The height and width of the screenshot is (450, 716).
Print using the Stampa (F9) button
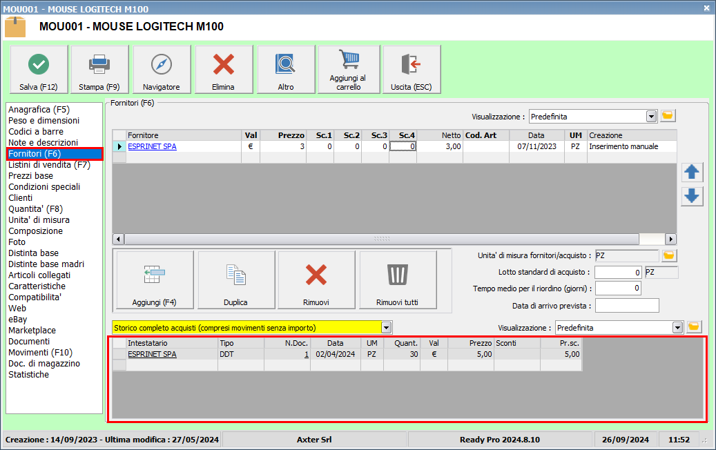tap(99, 70)
